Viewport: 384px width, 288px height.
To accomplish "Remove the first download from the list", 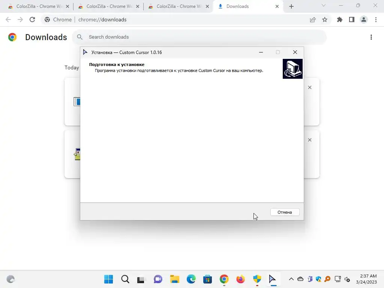I will point(309,87).
